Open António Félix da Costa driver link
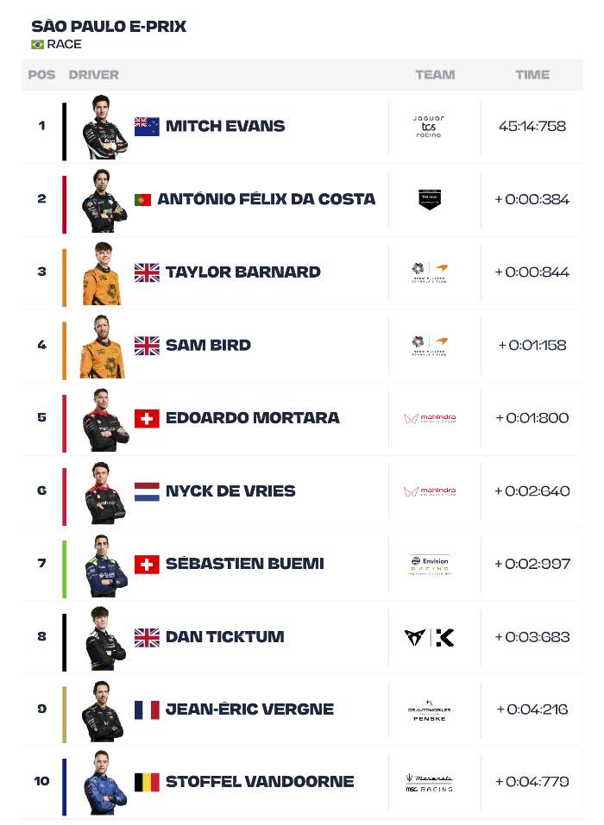Image resolution: width=604 pixels, height=825 pixels. 267,199
